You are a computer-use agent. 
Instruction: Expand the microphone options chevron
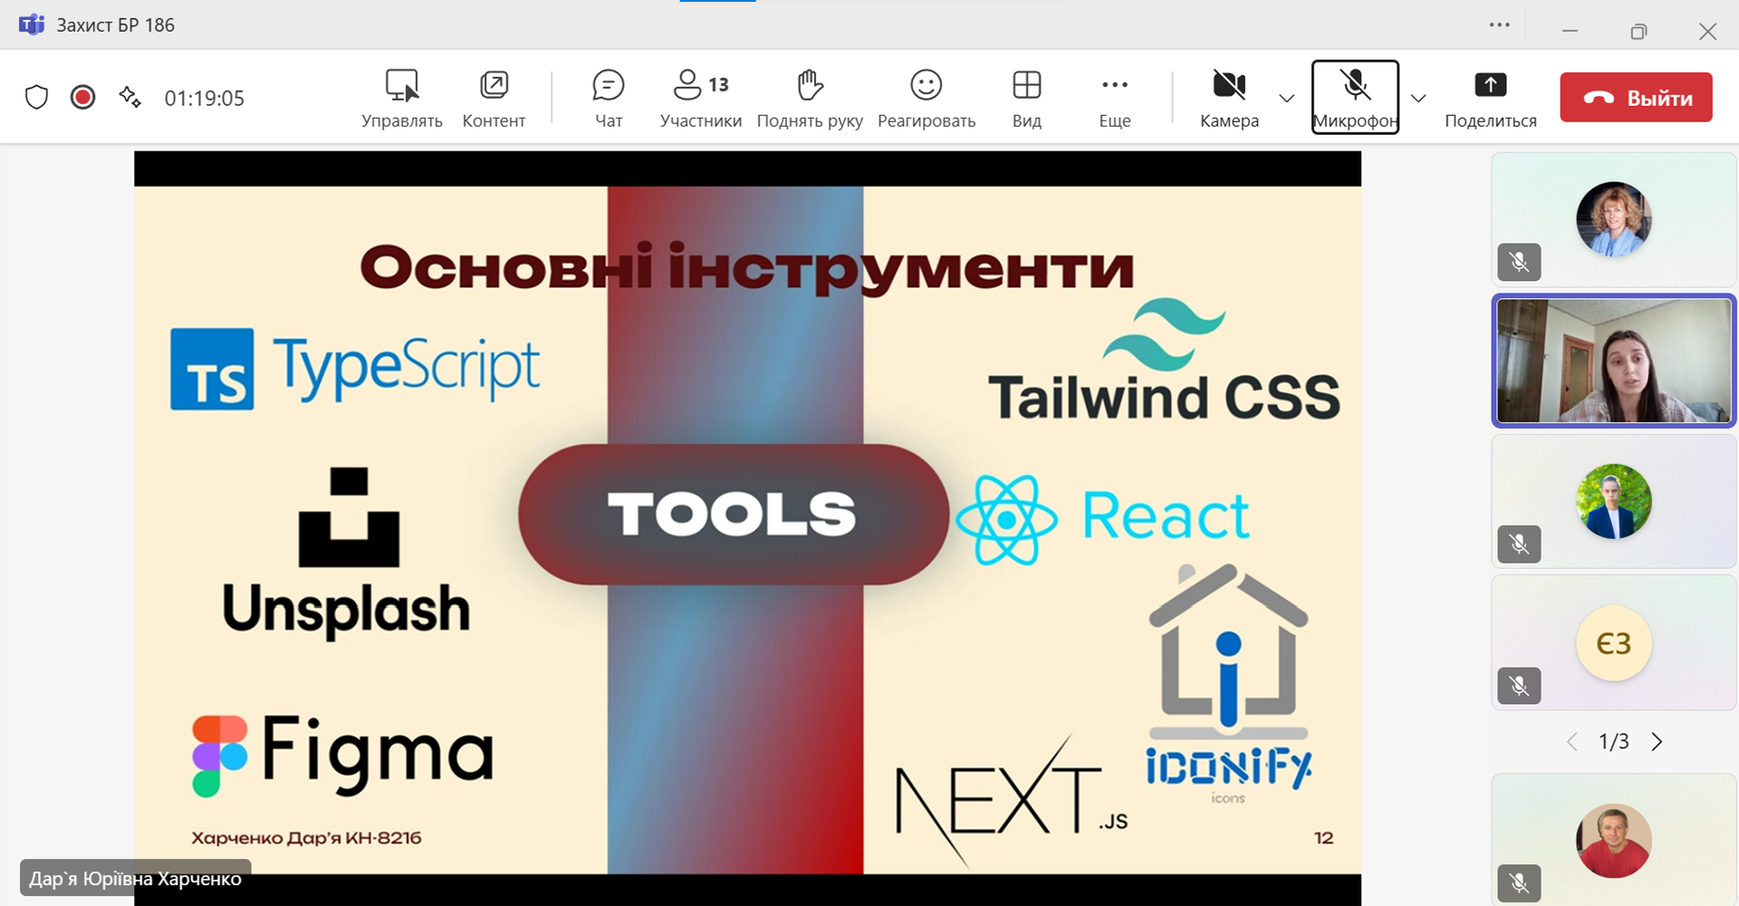coord(1418,98)
